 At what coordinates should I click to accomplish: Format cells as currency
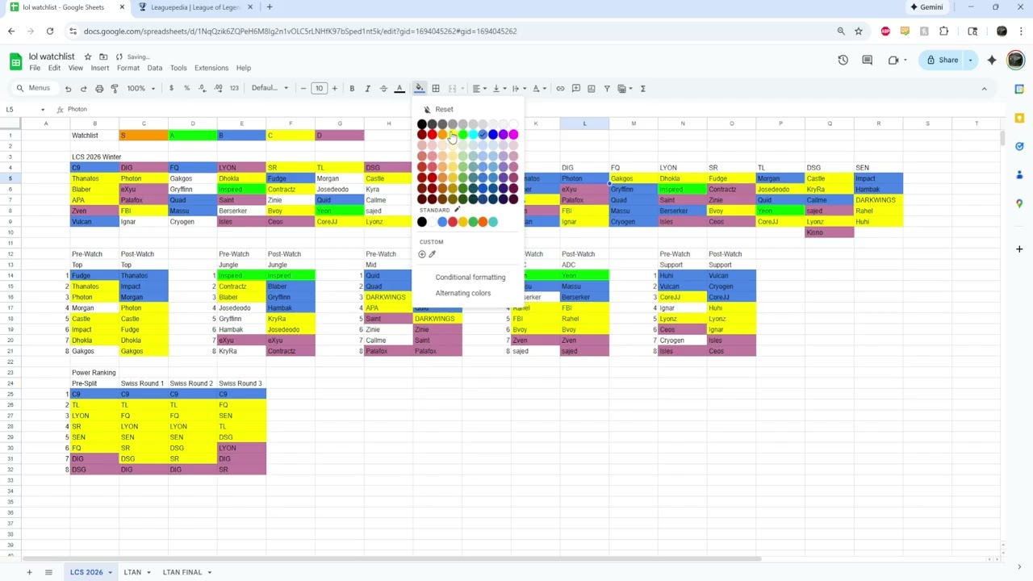pyautogui.click(x=171, y=89)
